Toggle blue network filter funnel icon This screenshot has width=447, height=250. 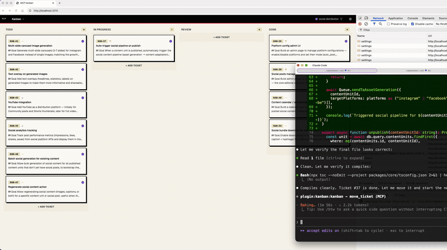(x=374, y=24)
